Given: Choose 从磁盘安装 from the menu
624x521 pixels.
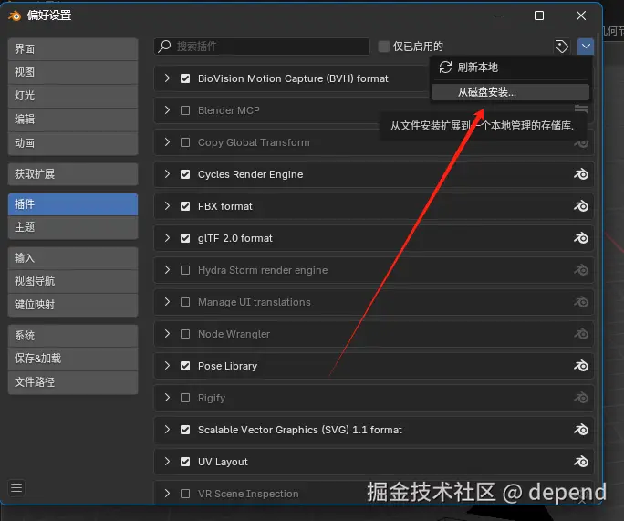Looking at the screenshot, I should tap(510, 92).
